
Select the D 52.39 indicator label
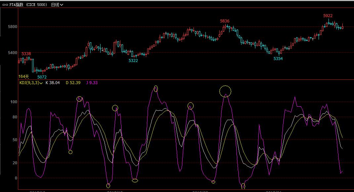(x=73, y=83)
